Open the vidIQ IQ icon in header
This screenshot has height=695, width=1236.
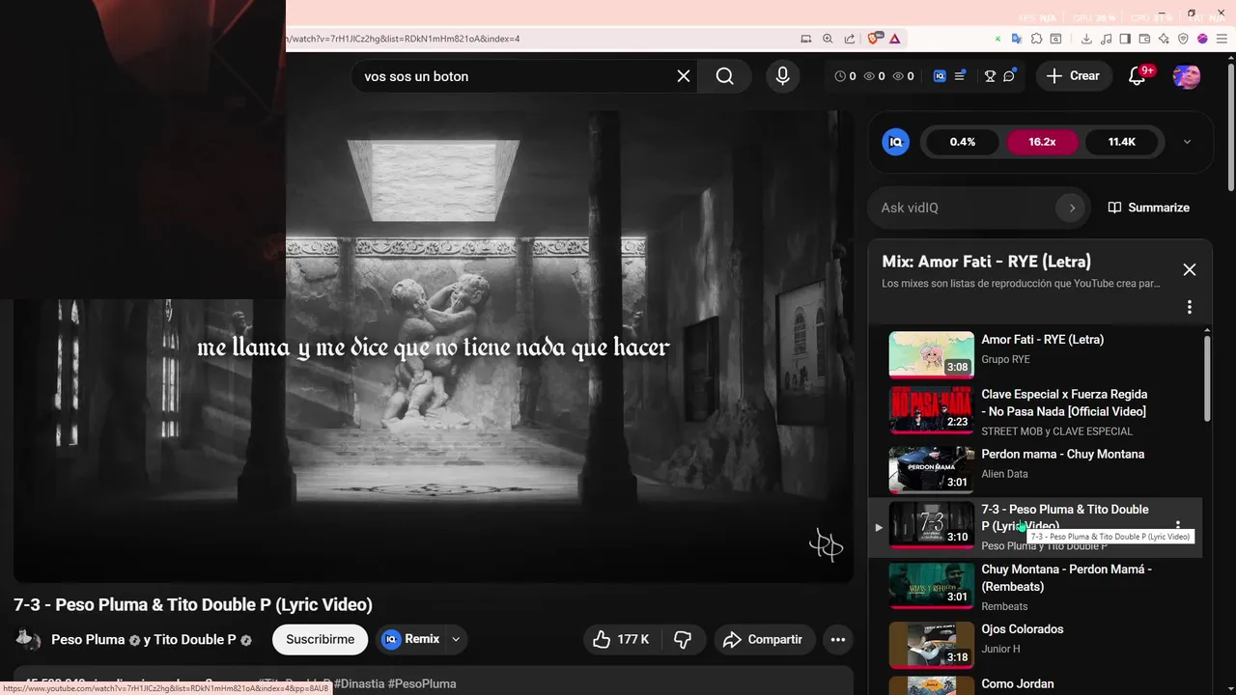coord(940,76)
